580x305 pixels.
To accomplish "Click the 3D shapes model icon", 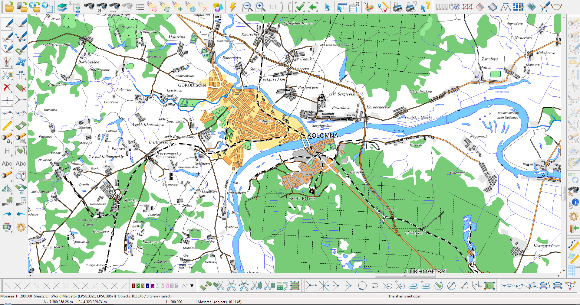I will (x=218, y=7).
